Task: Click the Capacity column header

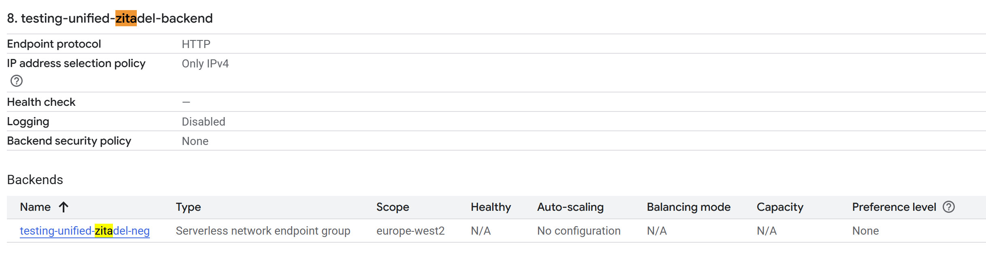Action: coord(780,207)
